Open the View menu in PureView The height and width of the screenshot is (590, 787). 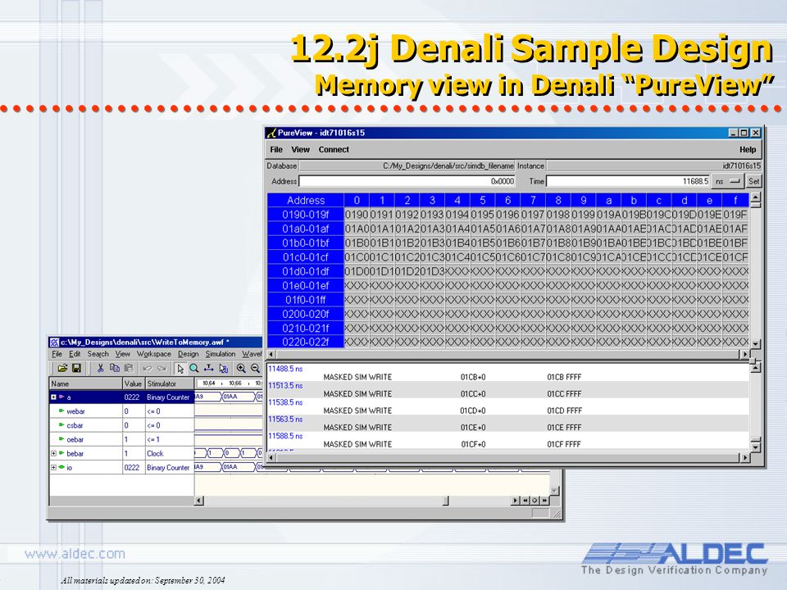pos(300,149)
